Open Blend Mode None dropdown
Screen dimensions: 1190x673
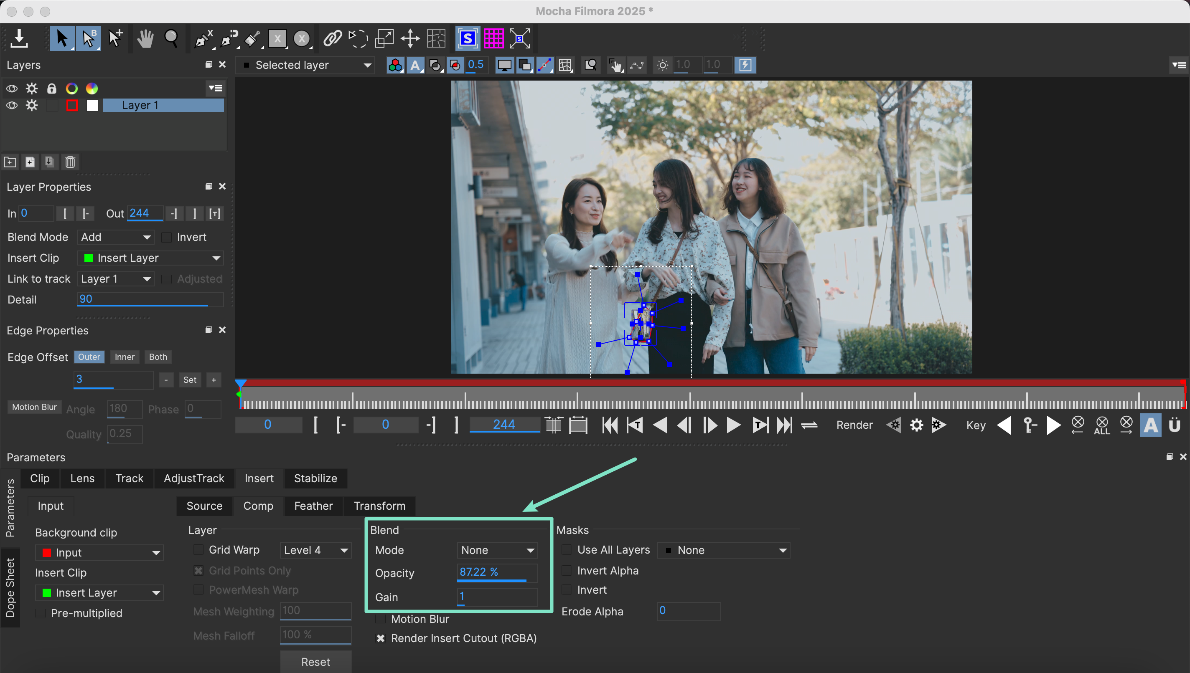point(497,550)
